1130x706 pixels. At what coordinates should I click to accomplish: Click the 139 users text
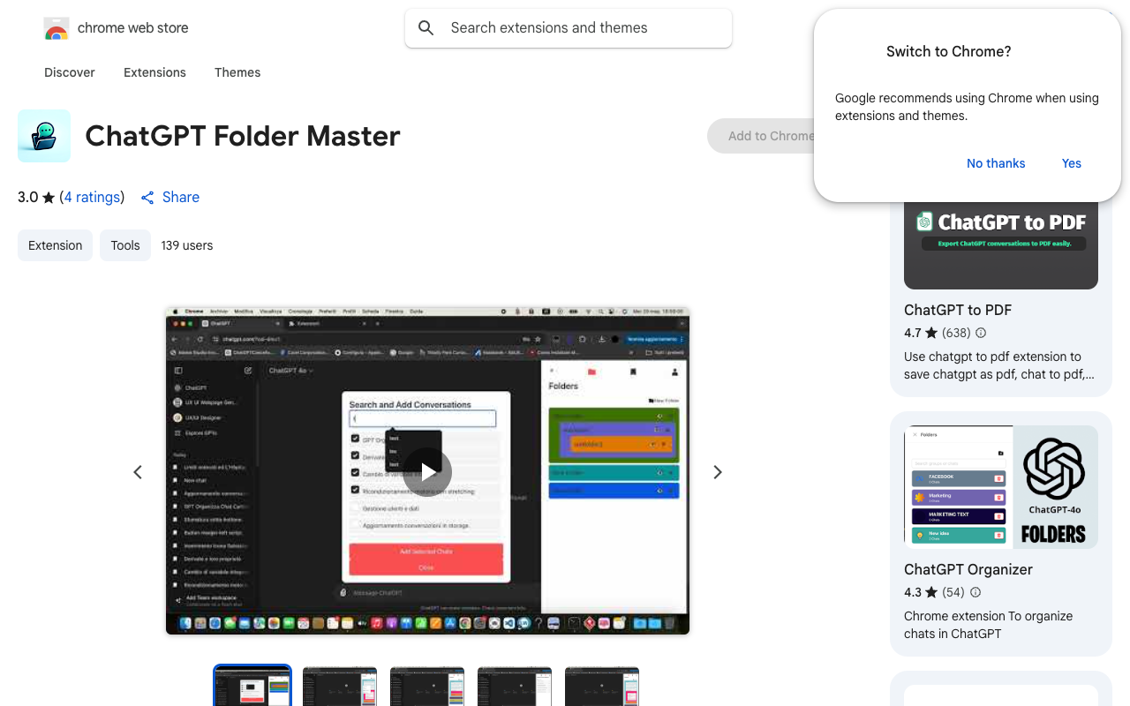tap(187, 245)
